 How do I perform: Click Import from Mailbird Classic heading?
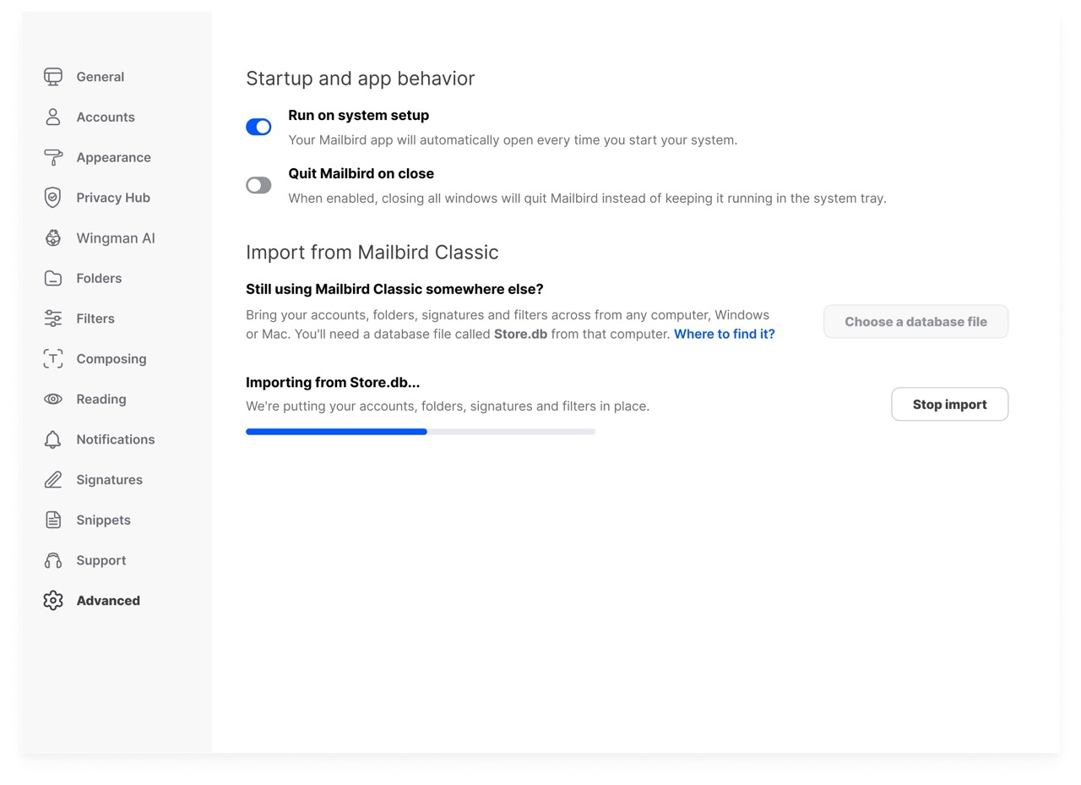[x=372, y=253]
